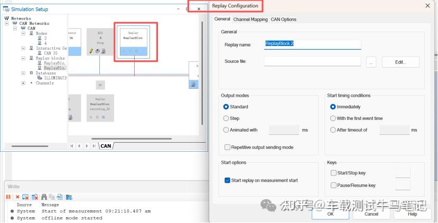Jump to first sheet tab arrow
The width and height of the screenshot is (438, 223).
pyautogui.click(x=72, y=146)
